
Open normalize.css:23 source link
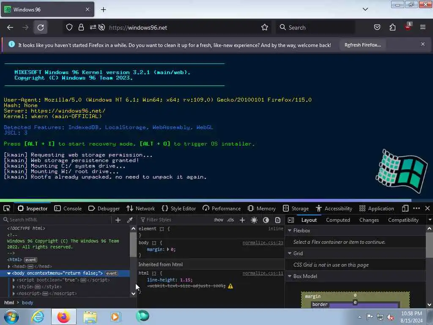(x=263, y=242)
